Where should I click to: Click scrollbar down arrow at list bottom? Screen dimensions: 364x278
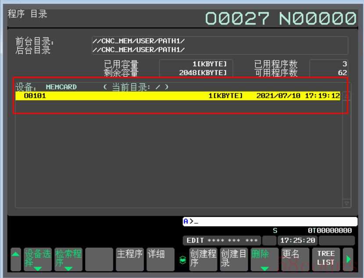point(346,203)
